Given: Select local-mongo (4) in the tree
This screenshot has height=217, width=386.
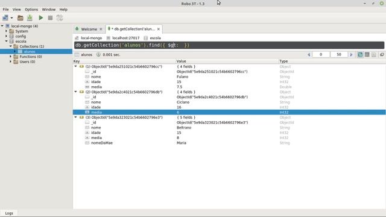Looking at the screenshot, I should tap(24, 26).
